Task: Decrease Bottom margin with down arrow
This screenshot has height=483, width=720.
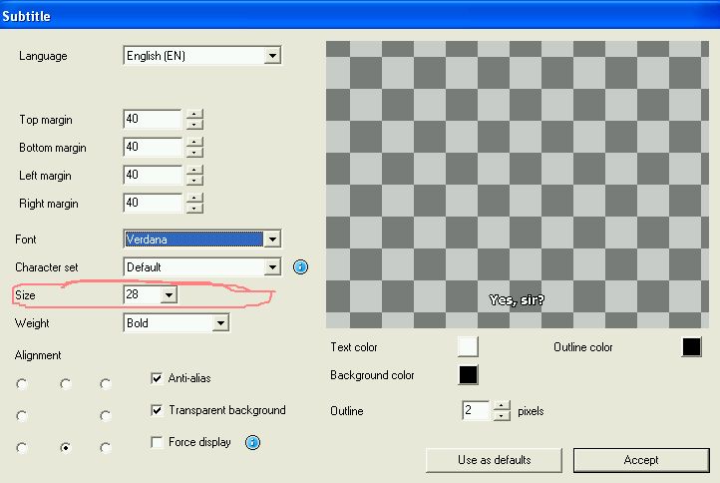Action: point(194,153)
